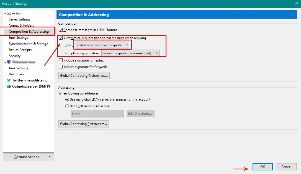Open Global Composing Preferences

click(84, 76)
